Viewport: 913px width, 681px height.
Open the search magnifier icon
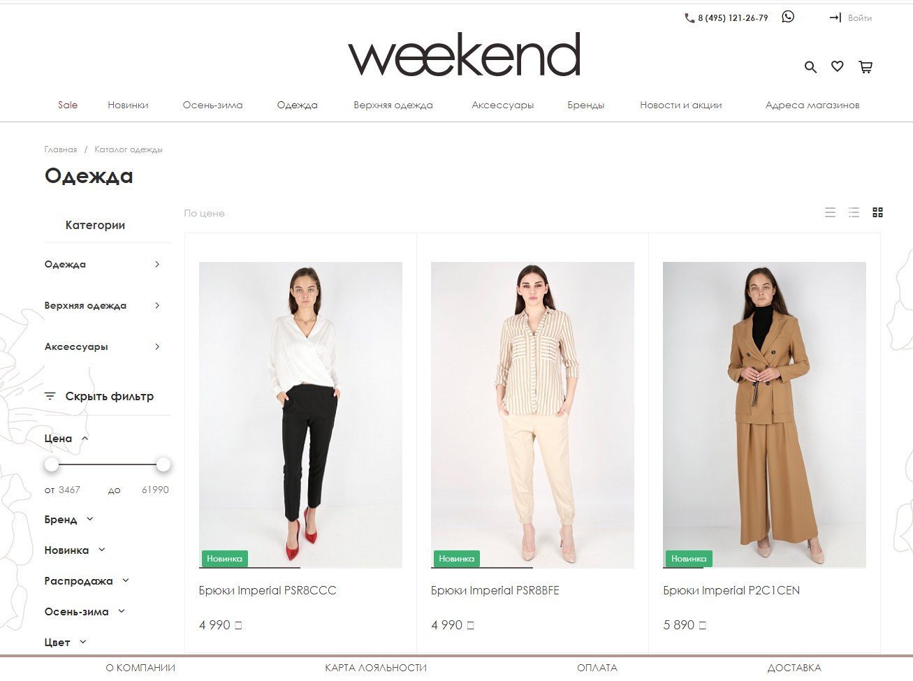tap(810, 67)
